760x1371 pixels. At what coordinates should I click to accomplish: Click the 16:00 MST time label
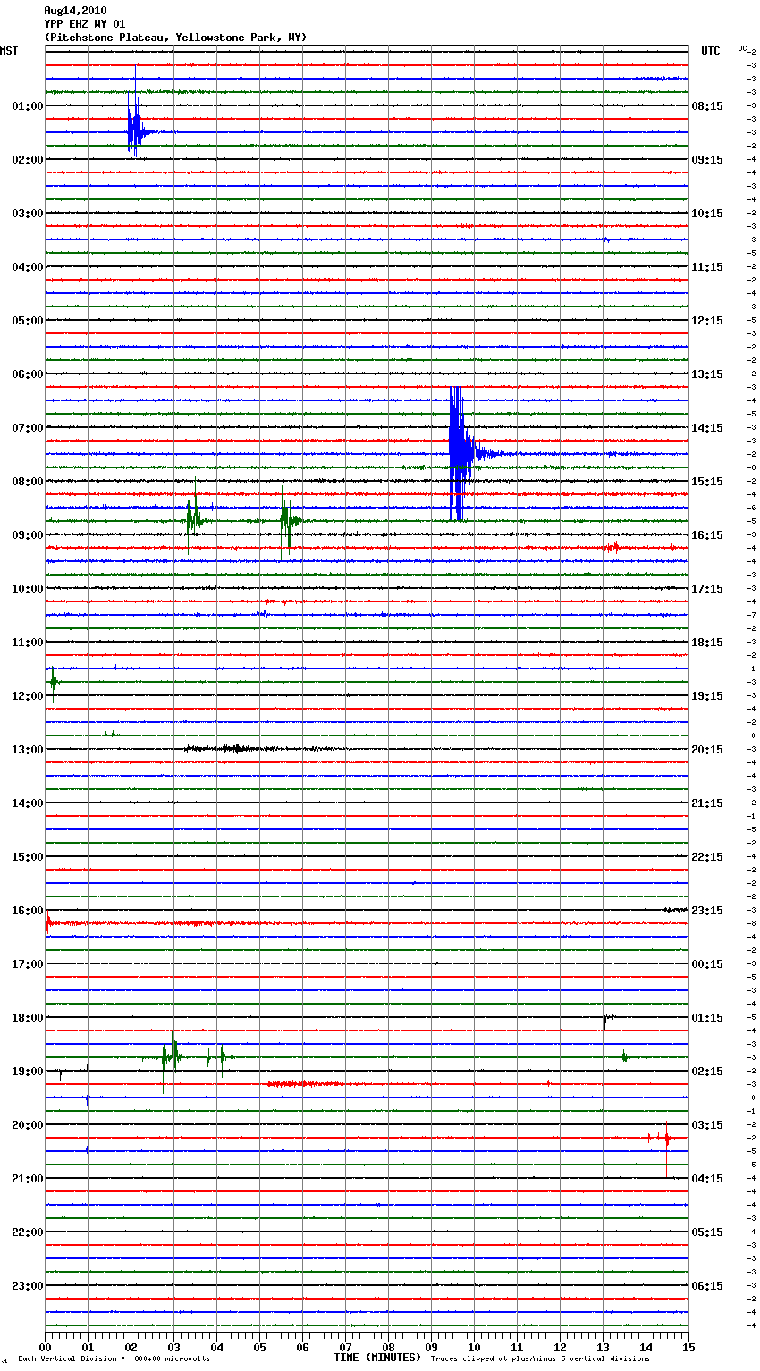(x=28, y=911)
